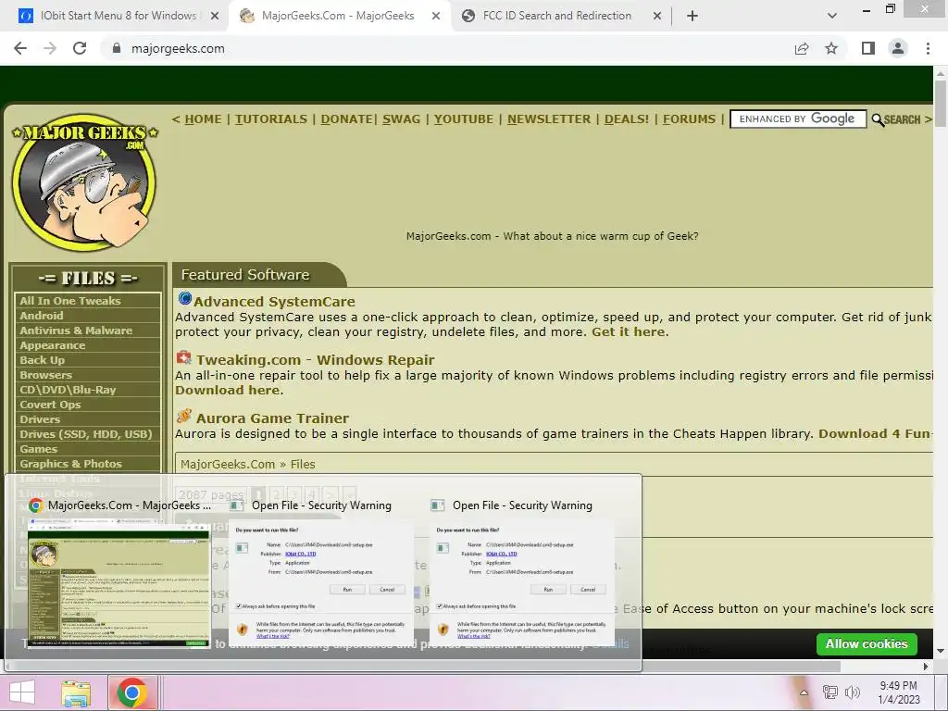Show hidden tray icons arrow
The height and width of the screenshot is (711, 948).
[x=804, y=692]
